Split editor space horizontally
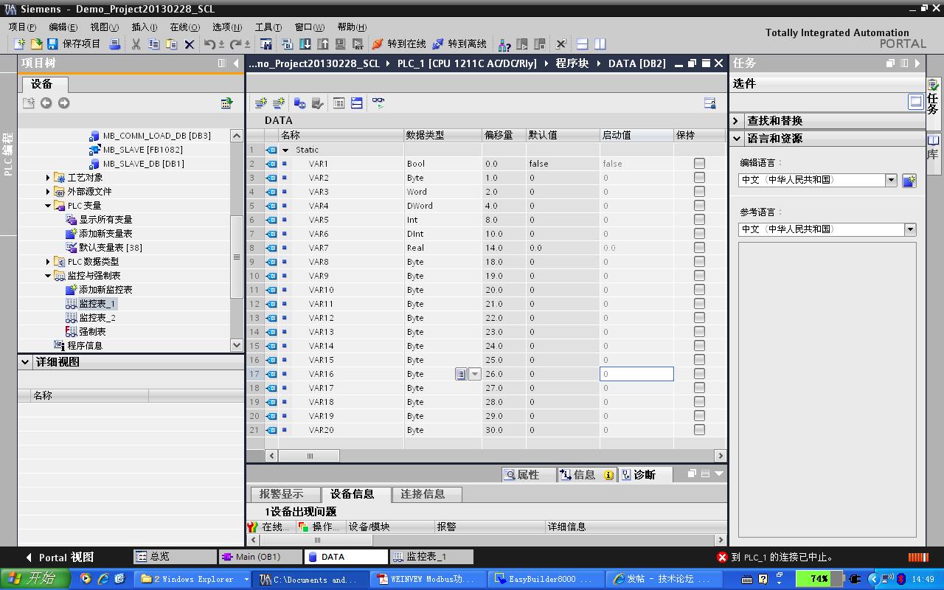The width and height of the screenshot is (944, 590). [582, 44]
